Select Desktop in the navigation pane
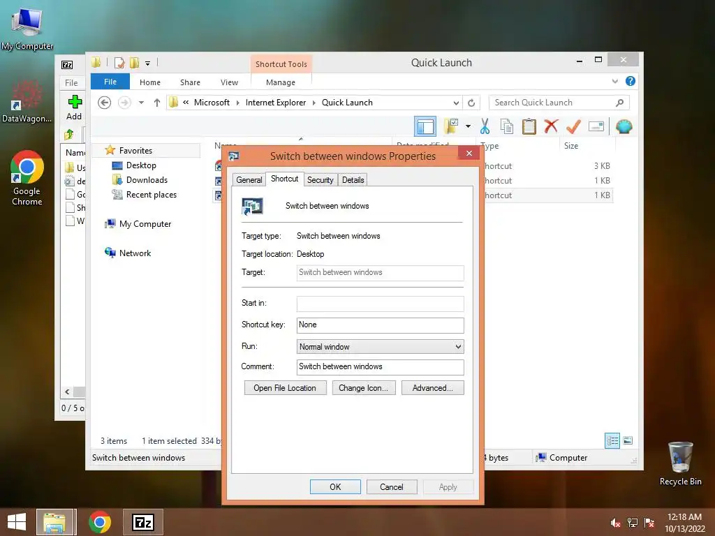 click(x=141, y=165)
